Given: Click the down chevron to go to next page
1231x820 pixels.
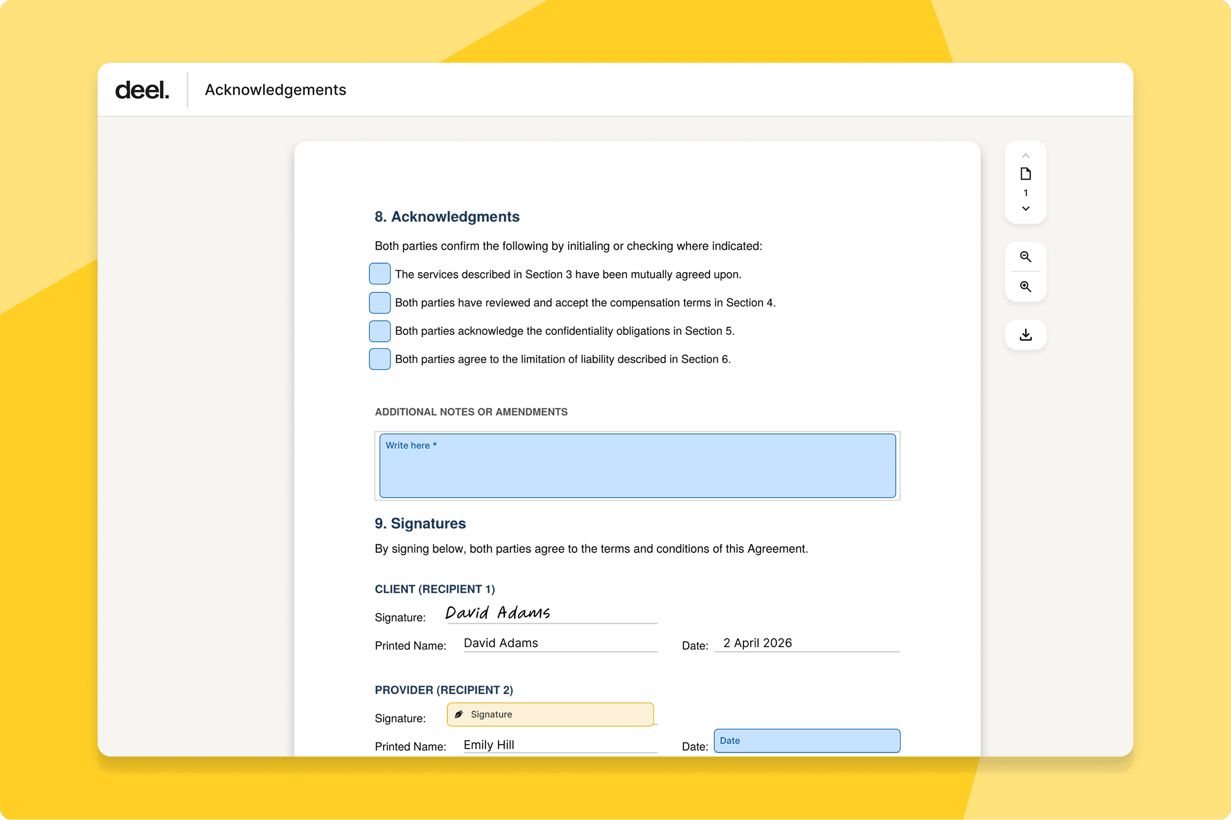Looking at the screenshot, I should pyautogui.click(x=1025, y=209).
